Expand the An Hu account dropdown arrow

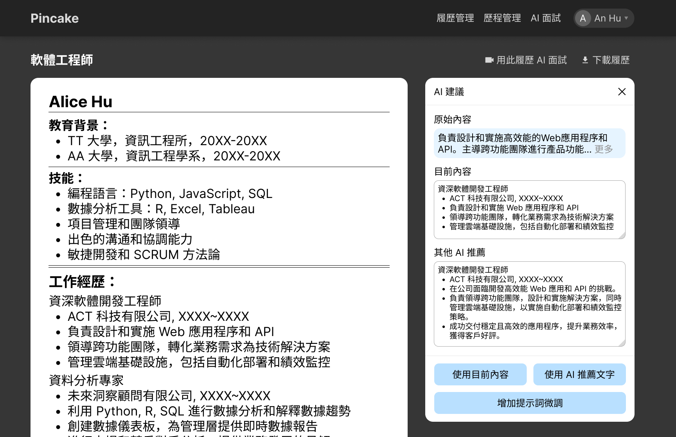pos(626,18)
